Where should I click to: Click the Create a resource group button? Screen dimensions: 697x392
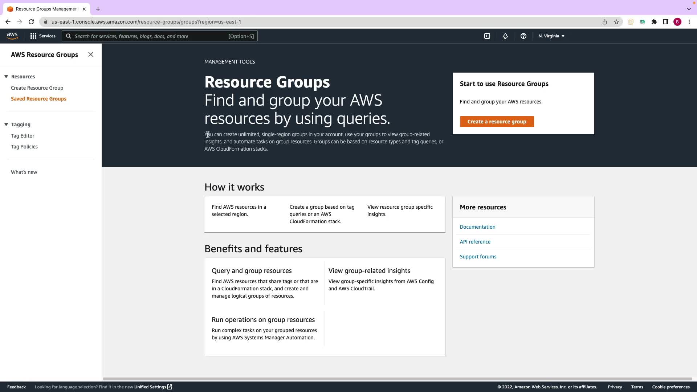(x=497, y=122)
